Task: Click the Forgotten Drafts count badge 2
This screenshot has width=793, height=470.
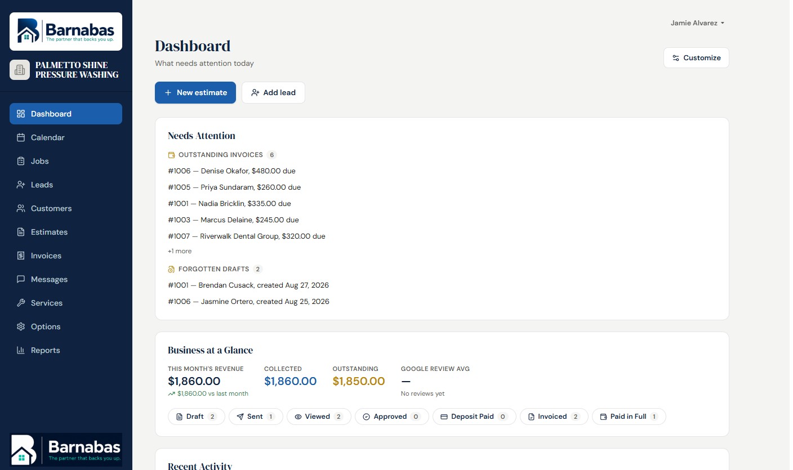Action: [257, 269]
